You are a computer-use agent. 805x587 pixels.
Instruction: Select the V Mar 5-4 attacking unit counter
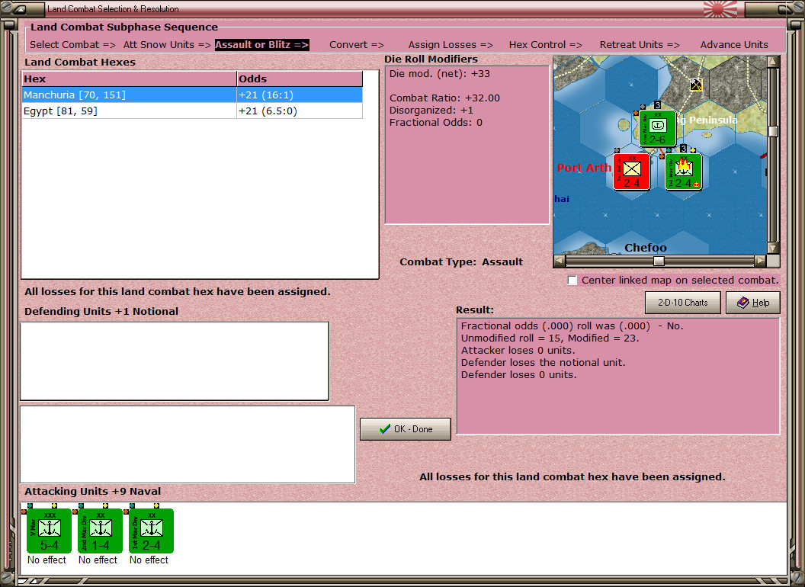49,531
